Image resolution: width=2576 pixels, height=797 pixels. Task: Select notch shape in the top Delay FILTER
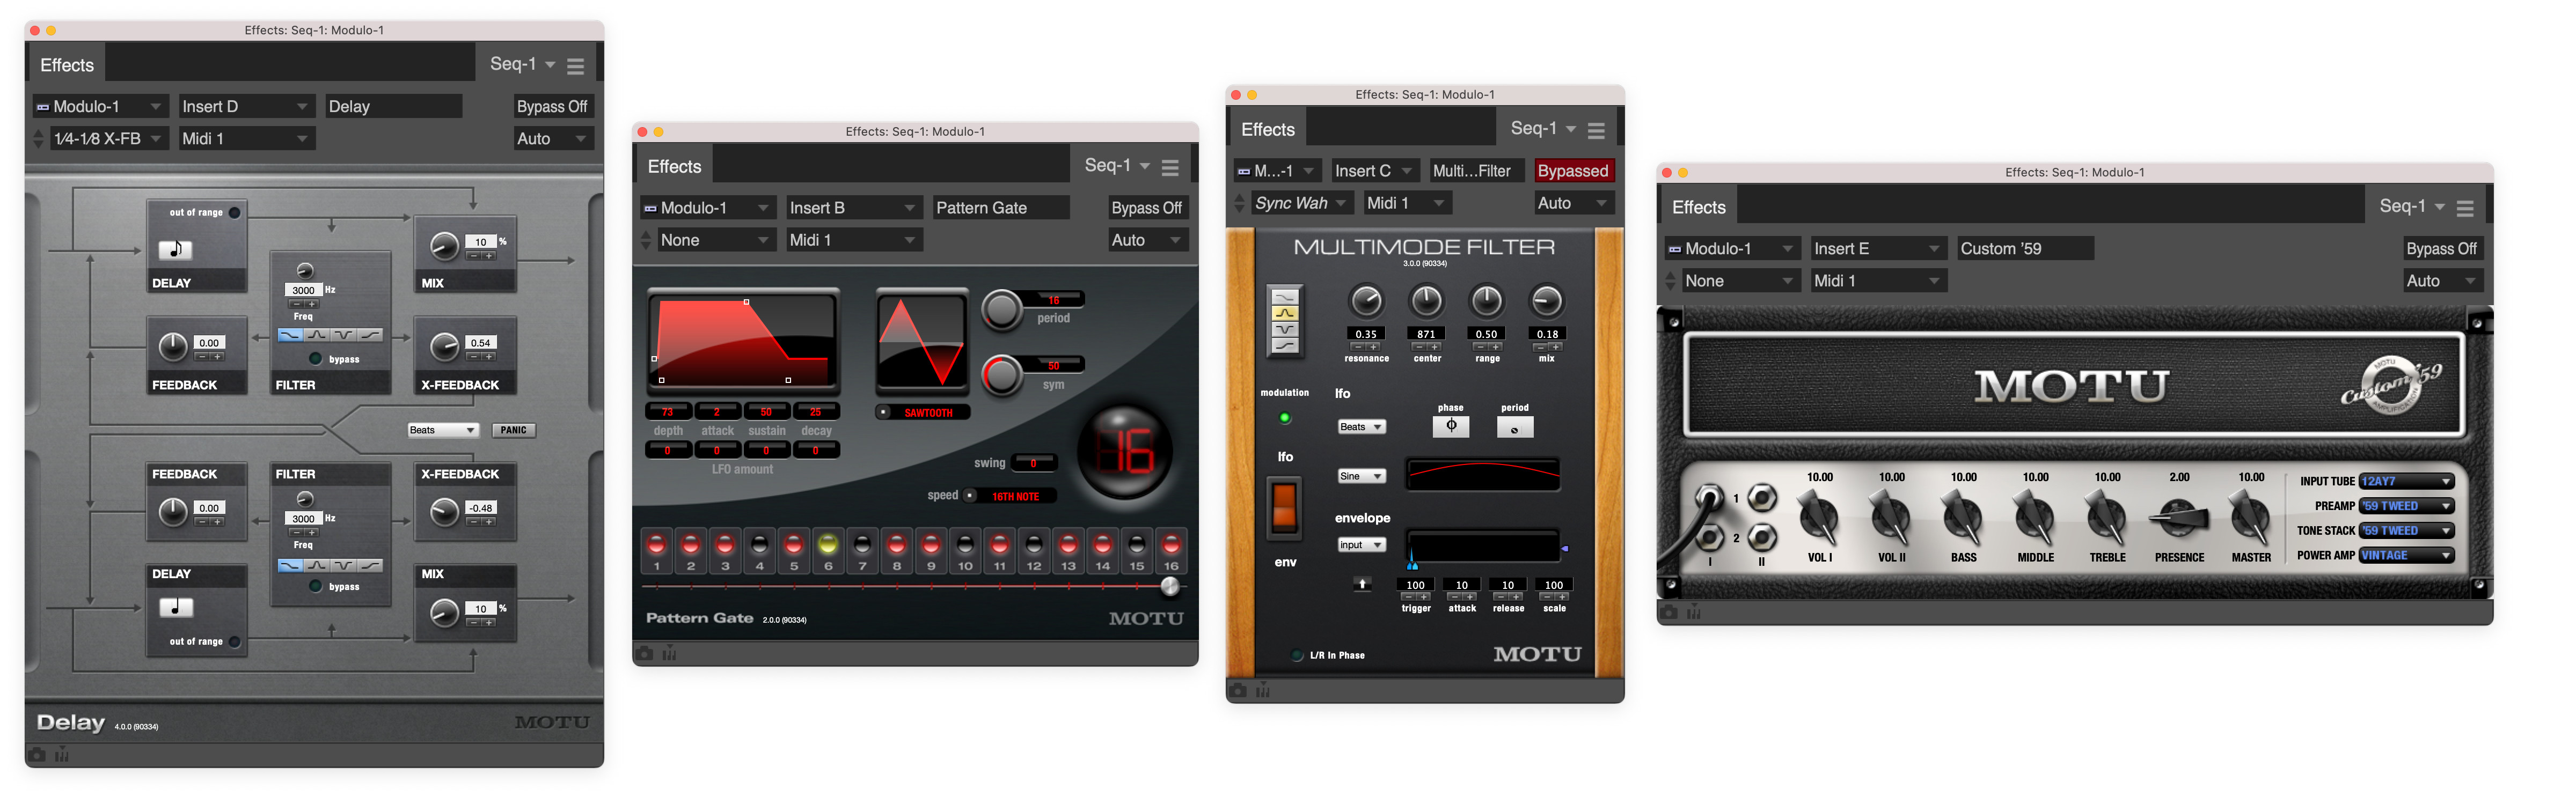coord(343,335)
